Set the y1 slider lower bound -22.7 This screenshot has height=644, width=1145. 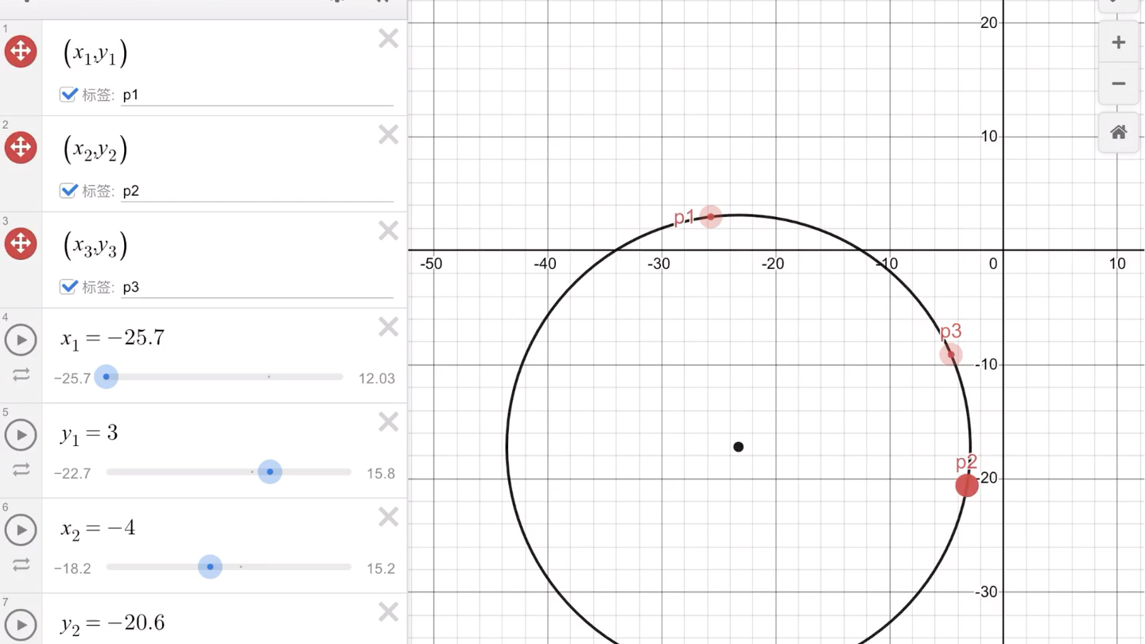coord(72,474)
